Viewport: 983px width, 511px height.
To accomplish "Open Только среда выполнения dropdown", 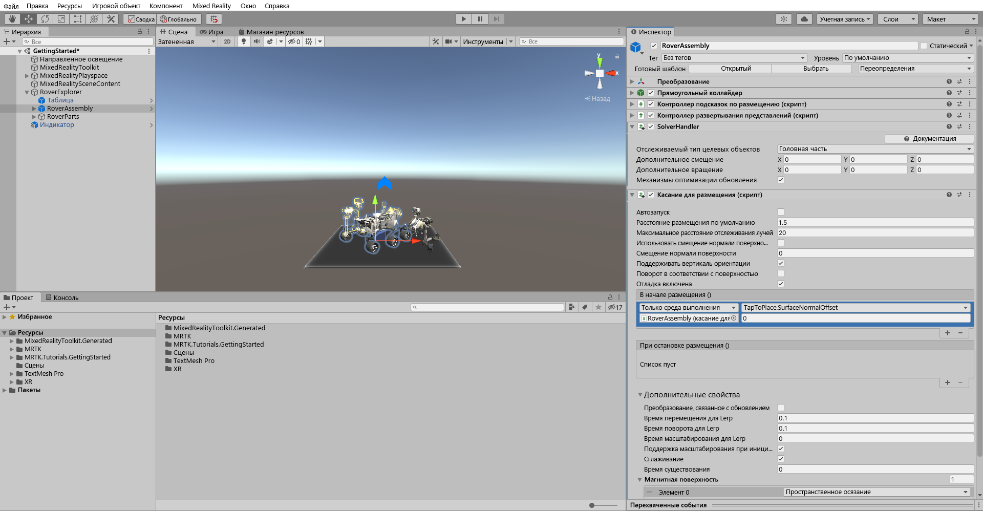I will click(x=689, y=308).
